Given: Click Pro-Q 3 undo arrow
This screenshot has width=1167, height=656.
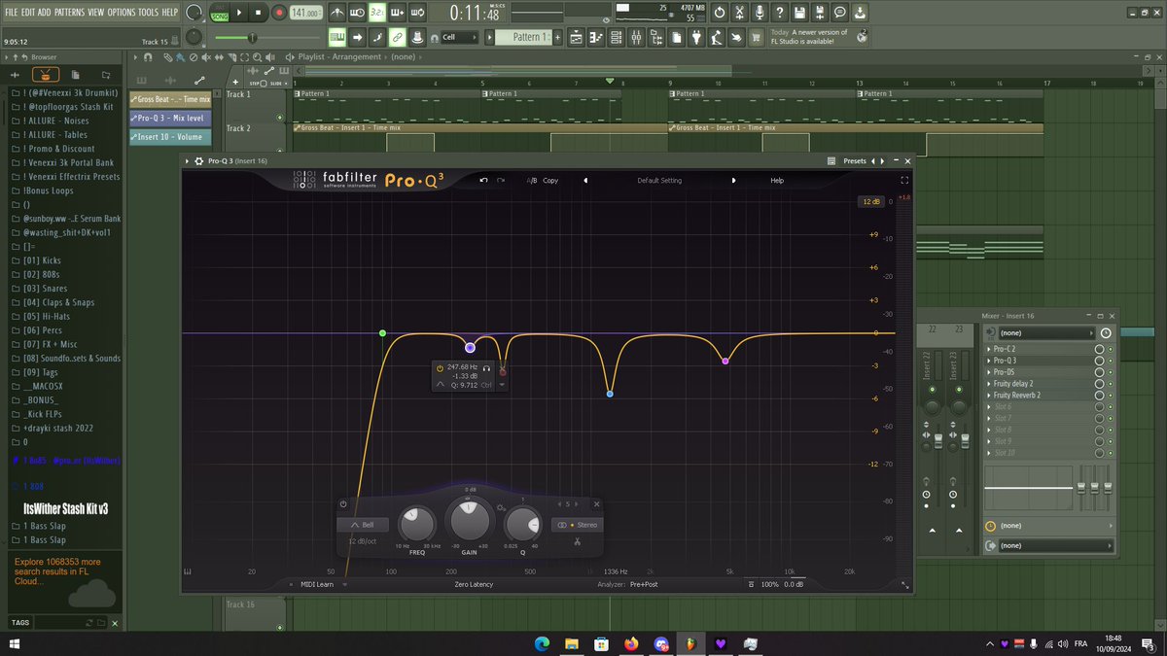Looking at the screenshot, I should coord(483,180).
